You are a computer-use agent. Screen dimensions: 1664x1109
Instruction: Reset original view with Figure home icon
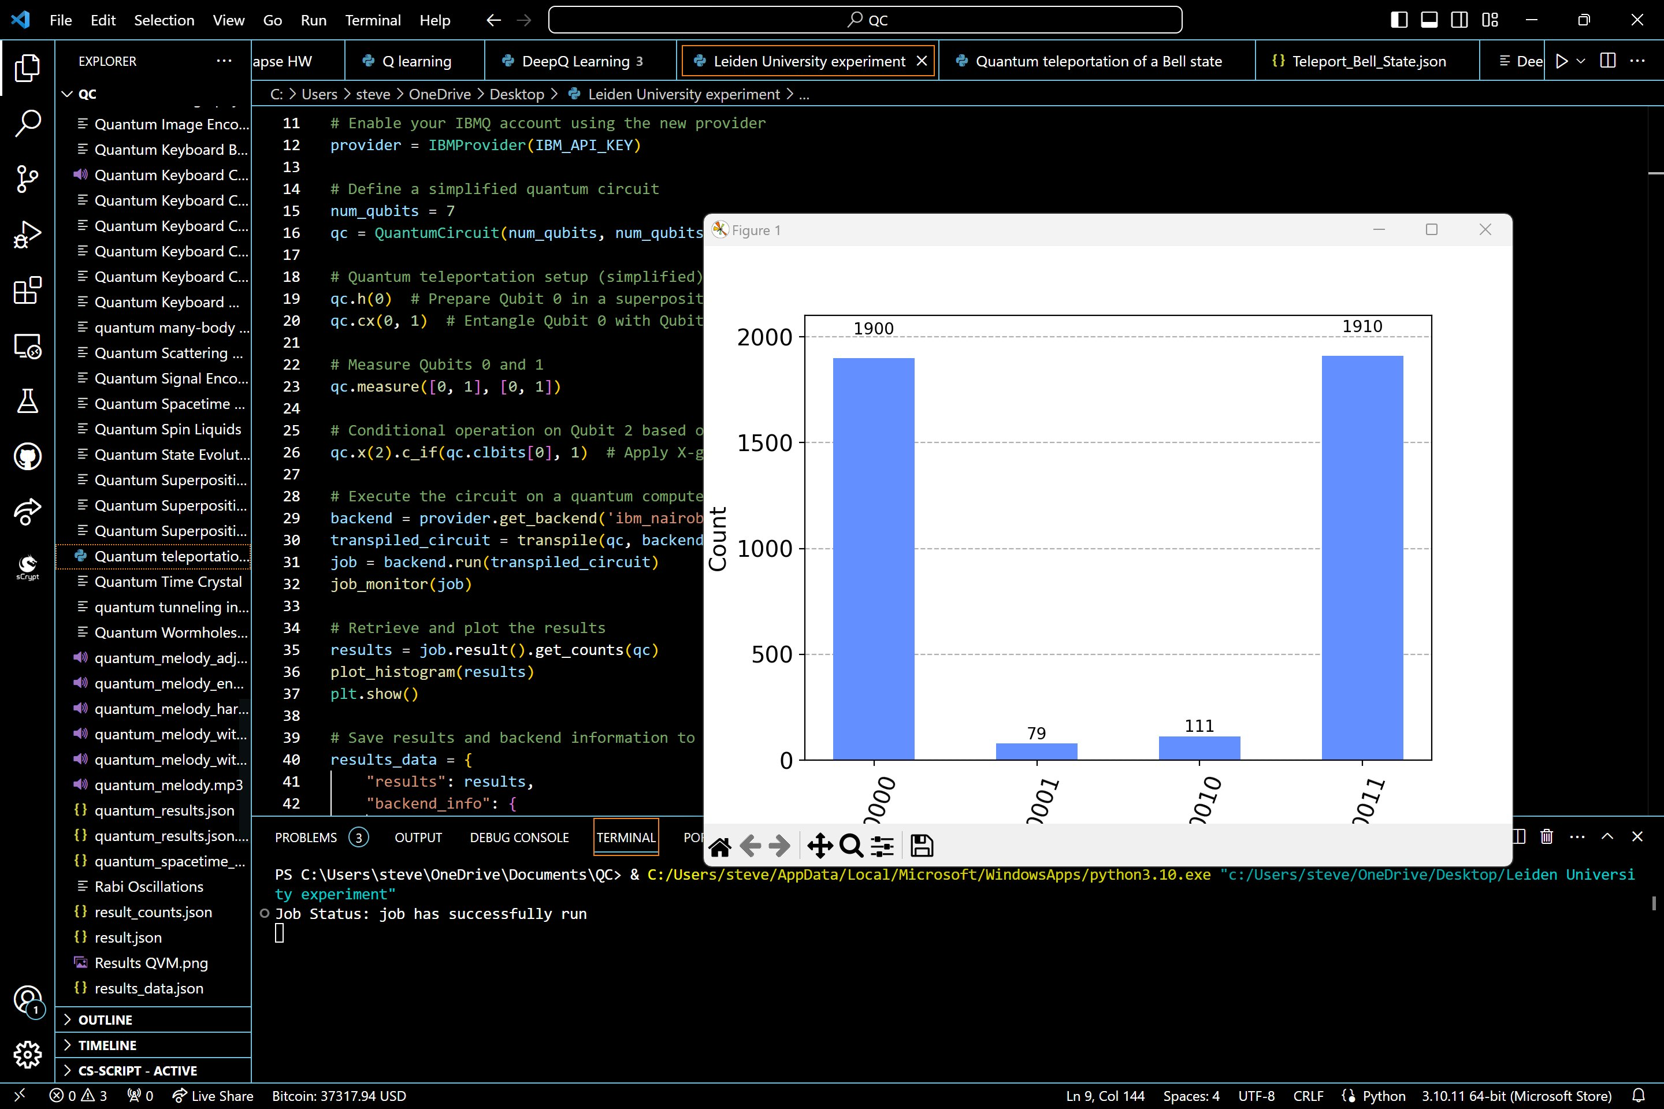pos(719,846)
